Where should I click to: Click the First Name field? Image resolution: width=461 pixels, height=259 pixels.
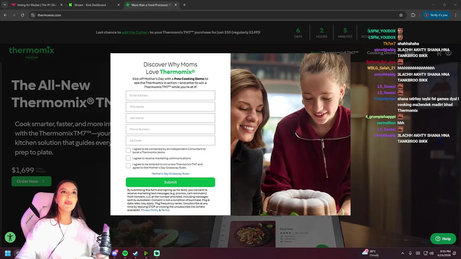(x=170, y=107)
